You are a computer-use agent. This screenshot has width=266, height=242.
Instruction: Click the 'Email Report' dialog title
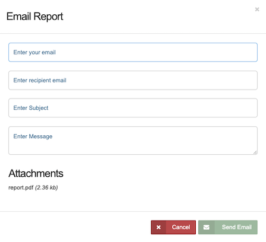35,17
